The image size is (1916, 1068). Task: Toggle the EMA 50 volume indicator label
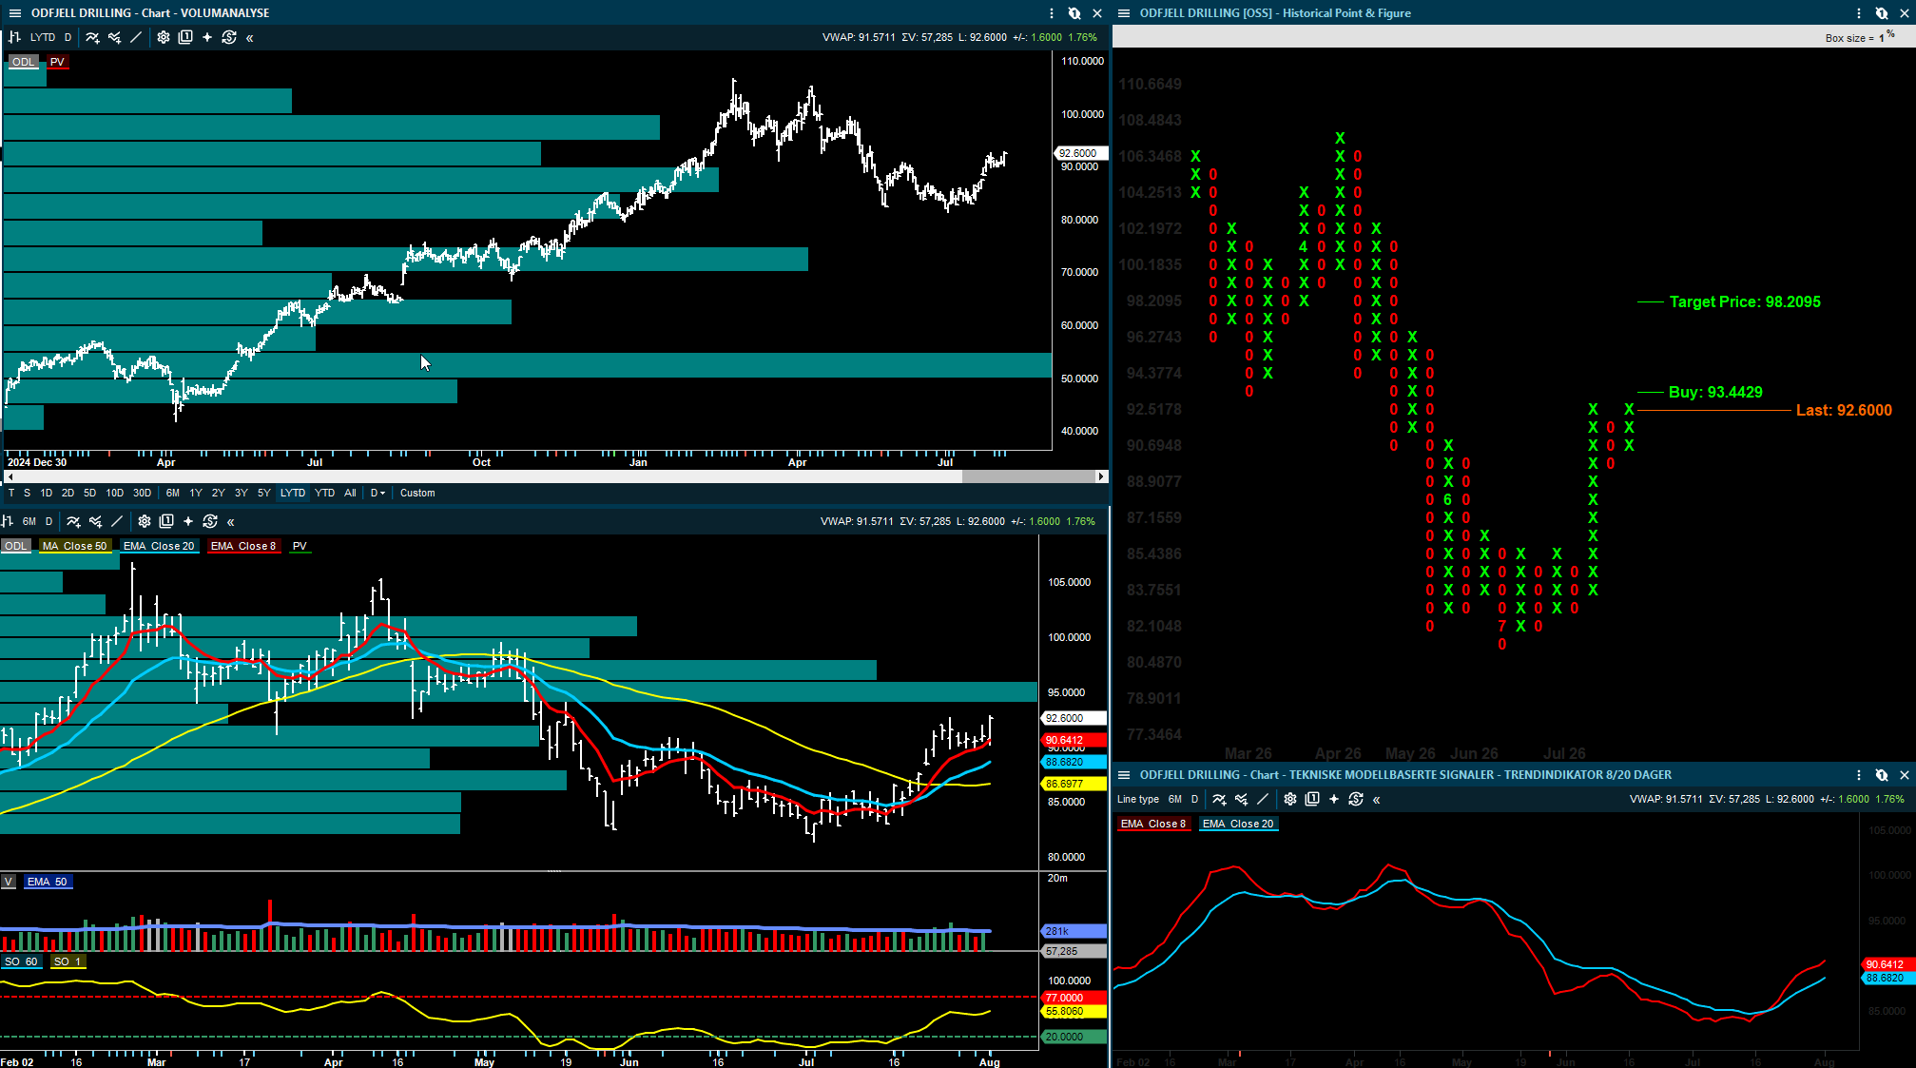[x=48, y=882]
